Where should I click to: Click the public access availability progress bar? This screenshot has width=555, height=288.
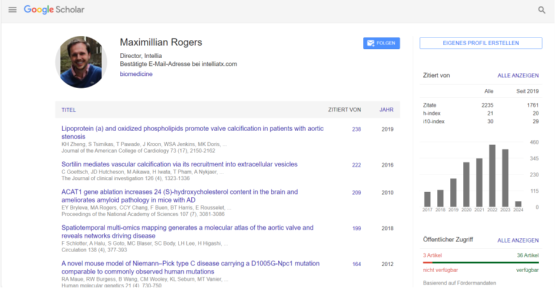coord(480,263)
